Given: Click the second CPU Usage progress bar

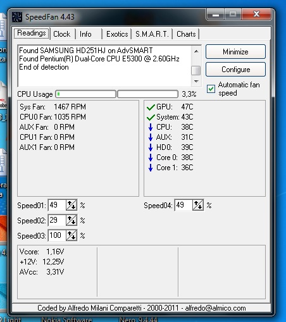Looking at the screenshot, I should click(147, 94).
